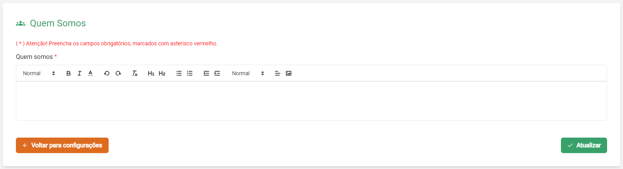Insert a numbered list
The image size is (623, 169).
[x=190, y=73]
